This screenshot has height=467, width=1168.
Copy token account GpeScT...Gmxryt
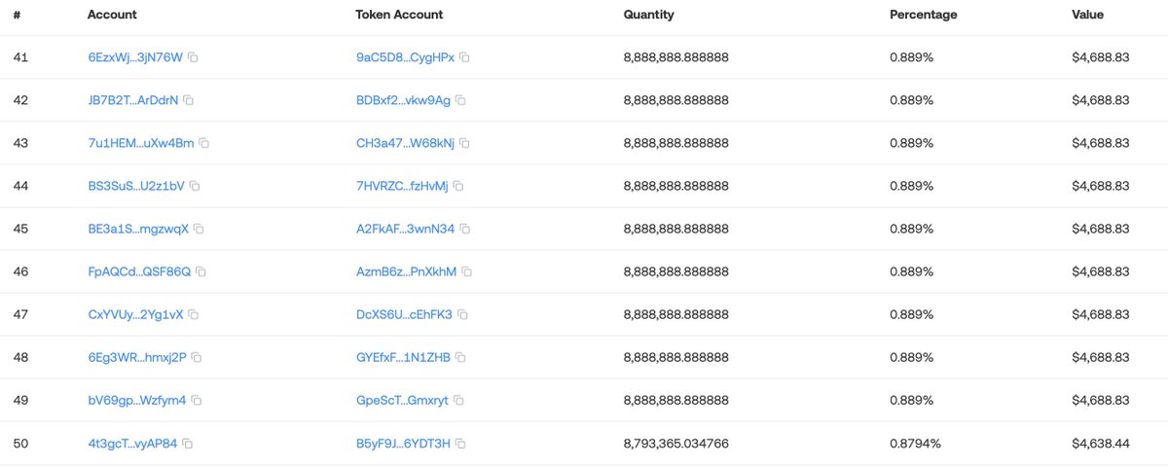pos(457,400)
